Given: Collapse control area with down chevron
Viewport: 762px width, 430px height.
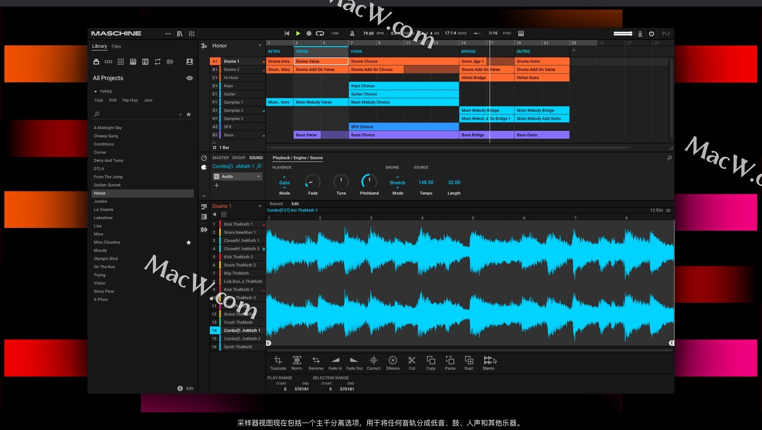Looking at the screenshot, I should [x=204, y=196].
